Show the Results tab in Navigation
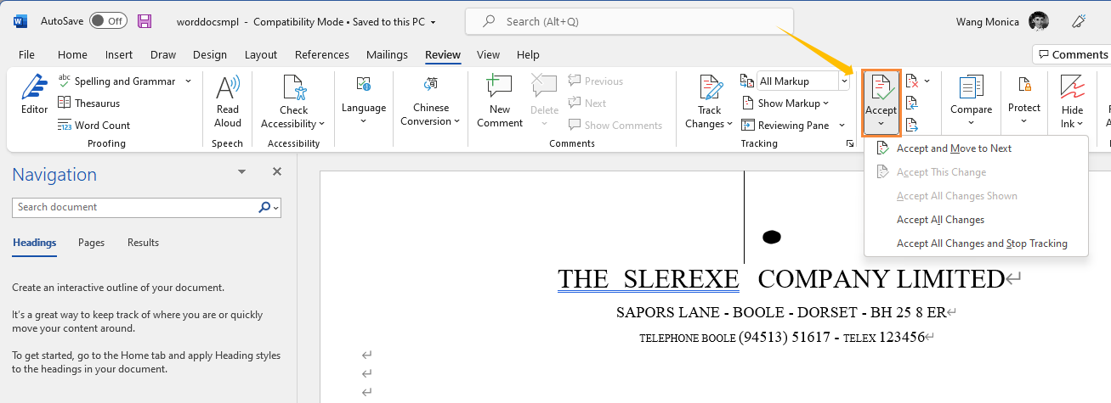Viewport: 1111px width, 403px height. point(143,243)
